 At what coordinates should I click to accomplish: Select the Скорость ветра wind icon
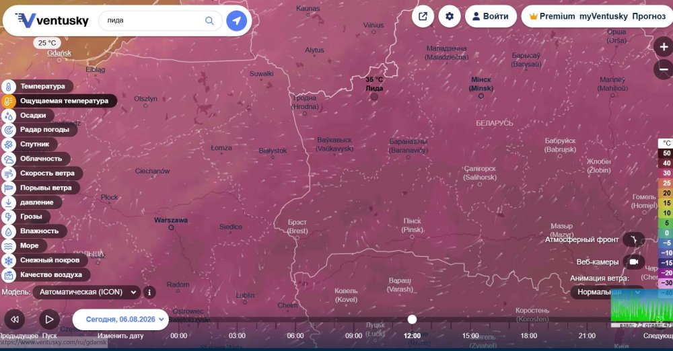coord(9,173)
